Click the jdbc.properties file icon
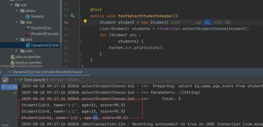Image resolution: width=263 pixels, height=127 pixels. point(13,57)
